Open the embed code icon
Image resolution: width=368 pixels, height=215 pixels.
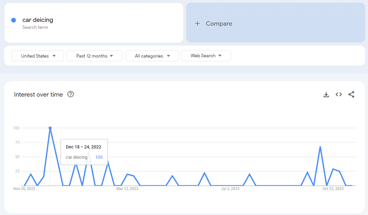(x=339, y=95)
